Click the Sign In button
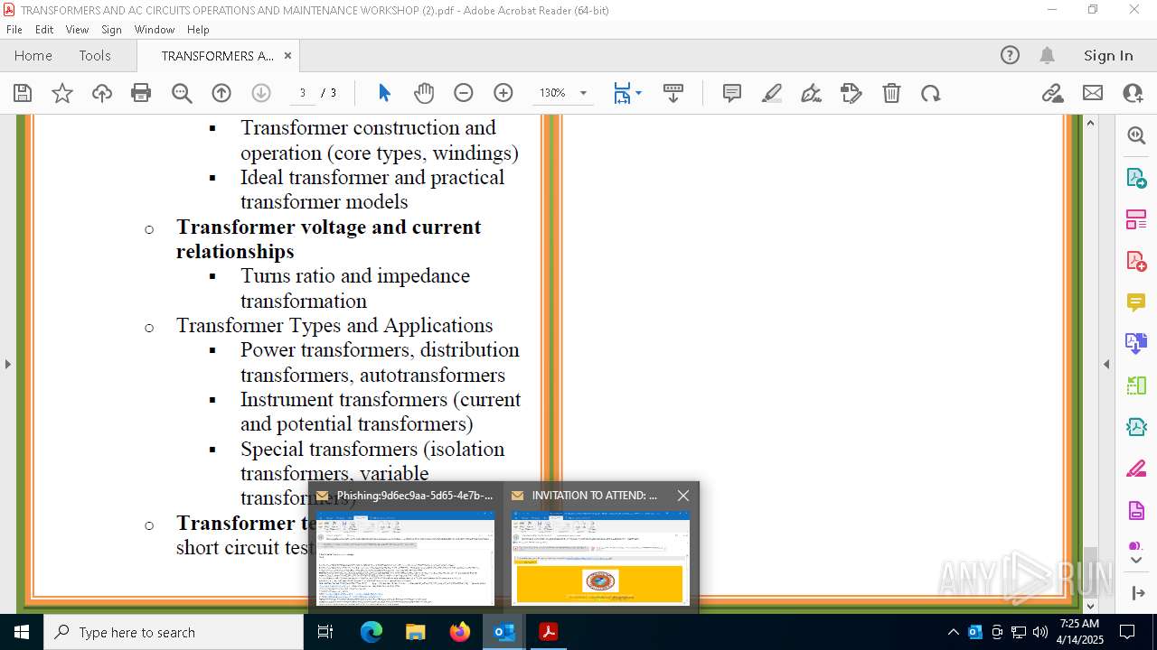This screenshot has height=650, width=1157. (x=1108, y=55)
